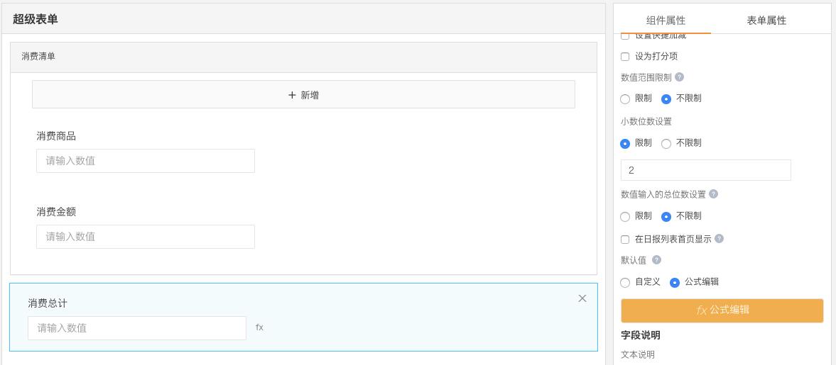
Task: Click the decimal places field showing 2
Action: [x=705, y=170]
